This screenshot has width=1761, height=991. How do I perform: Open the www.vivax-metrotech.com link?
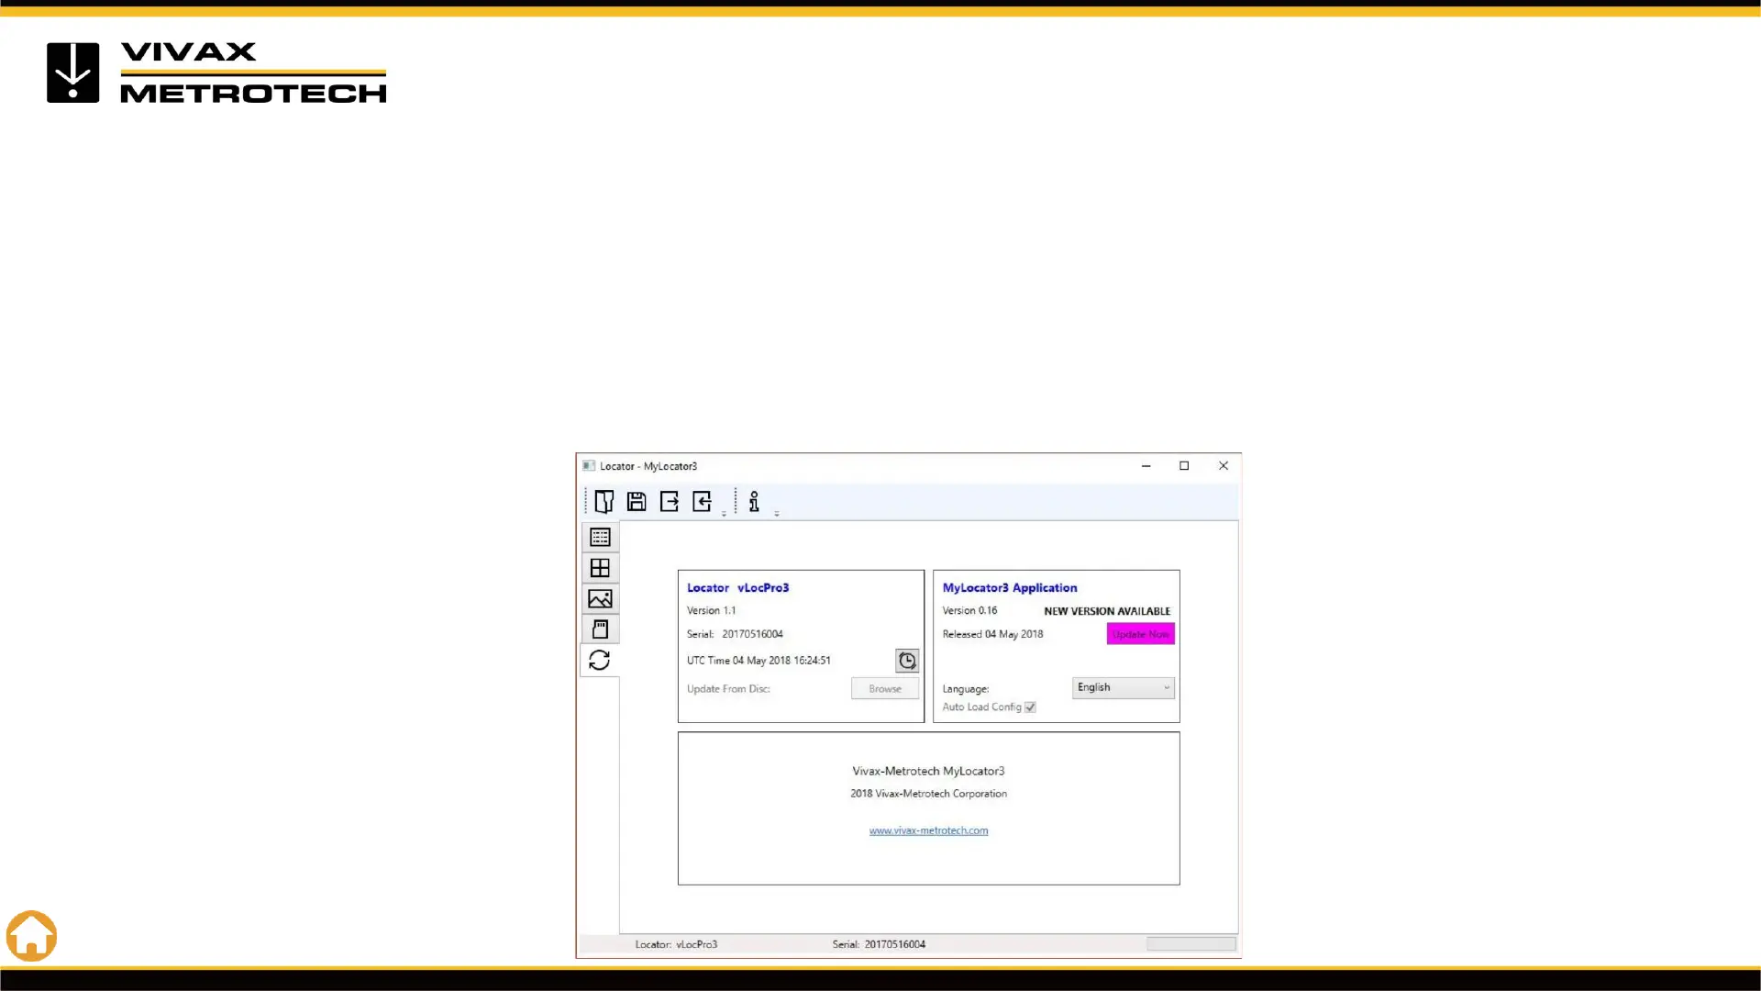pyautogui.click(x=928, y=830)
